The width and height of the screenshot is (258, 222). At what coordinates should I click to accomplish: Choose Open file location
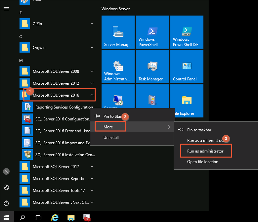coord(216,161)
